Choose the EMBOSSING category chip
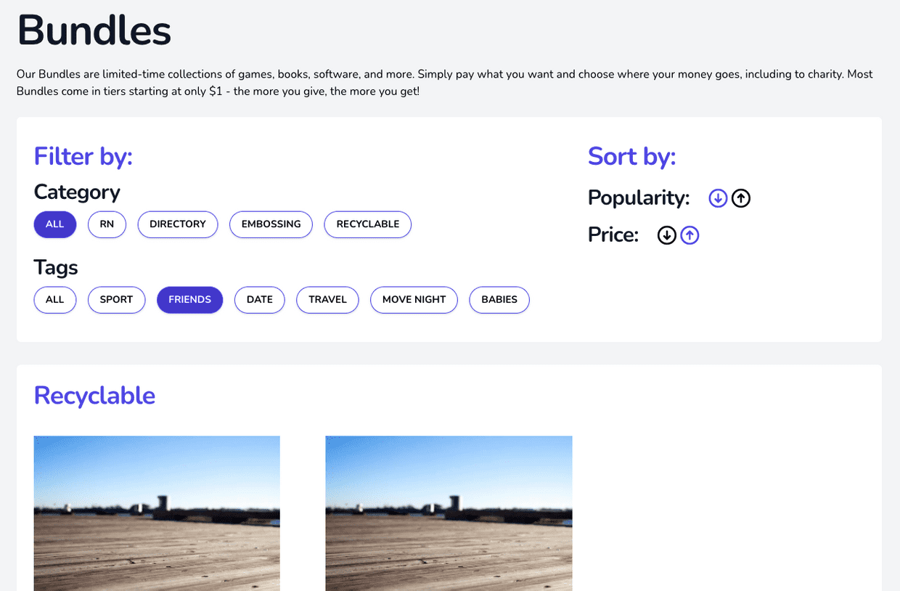The height and width of the screenshot is (591, 900). [x=271, y=224]
